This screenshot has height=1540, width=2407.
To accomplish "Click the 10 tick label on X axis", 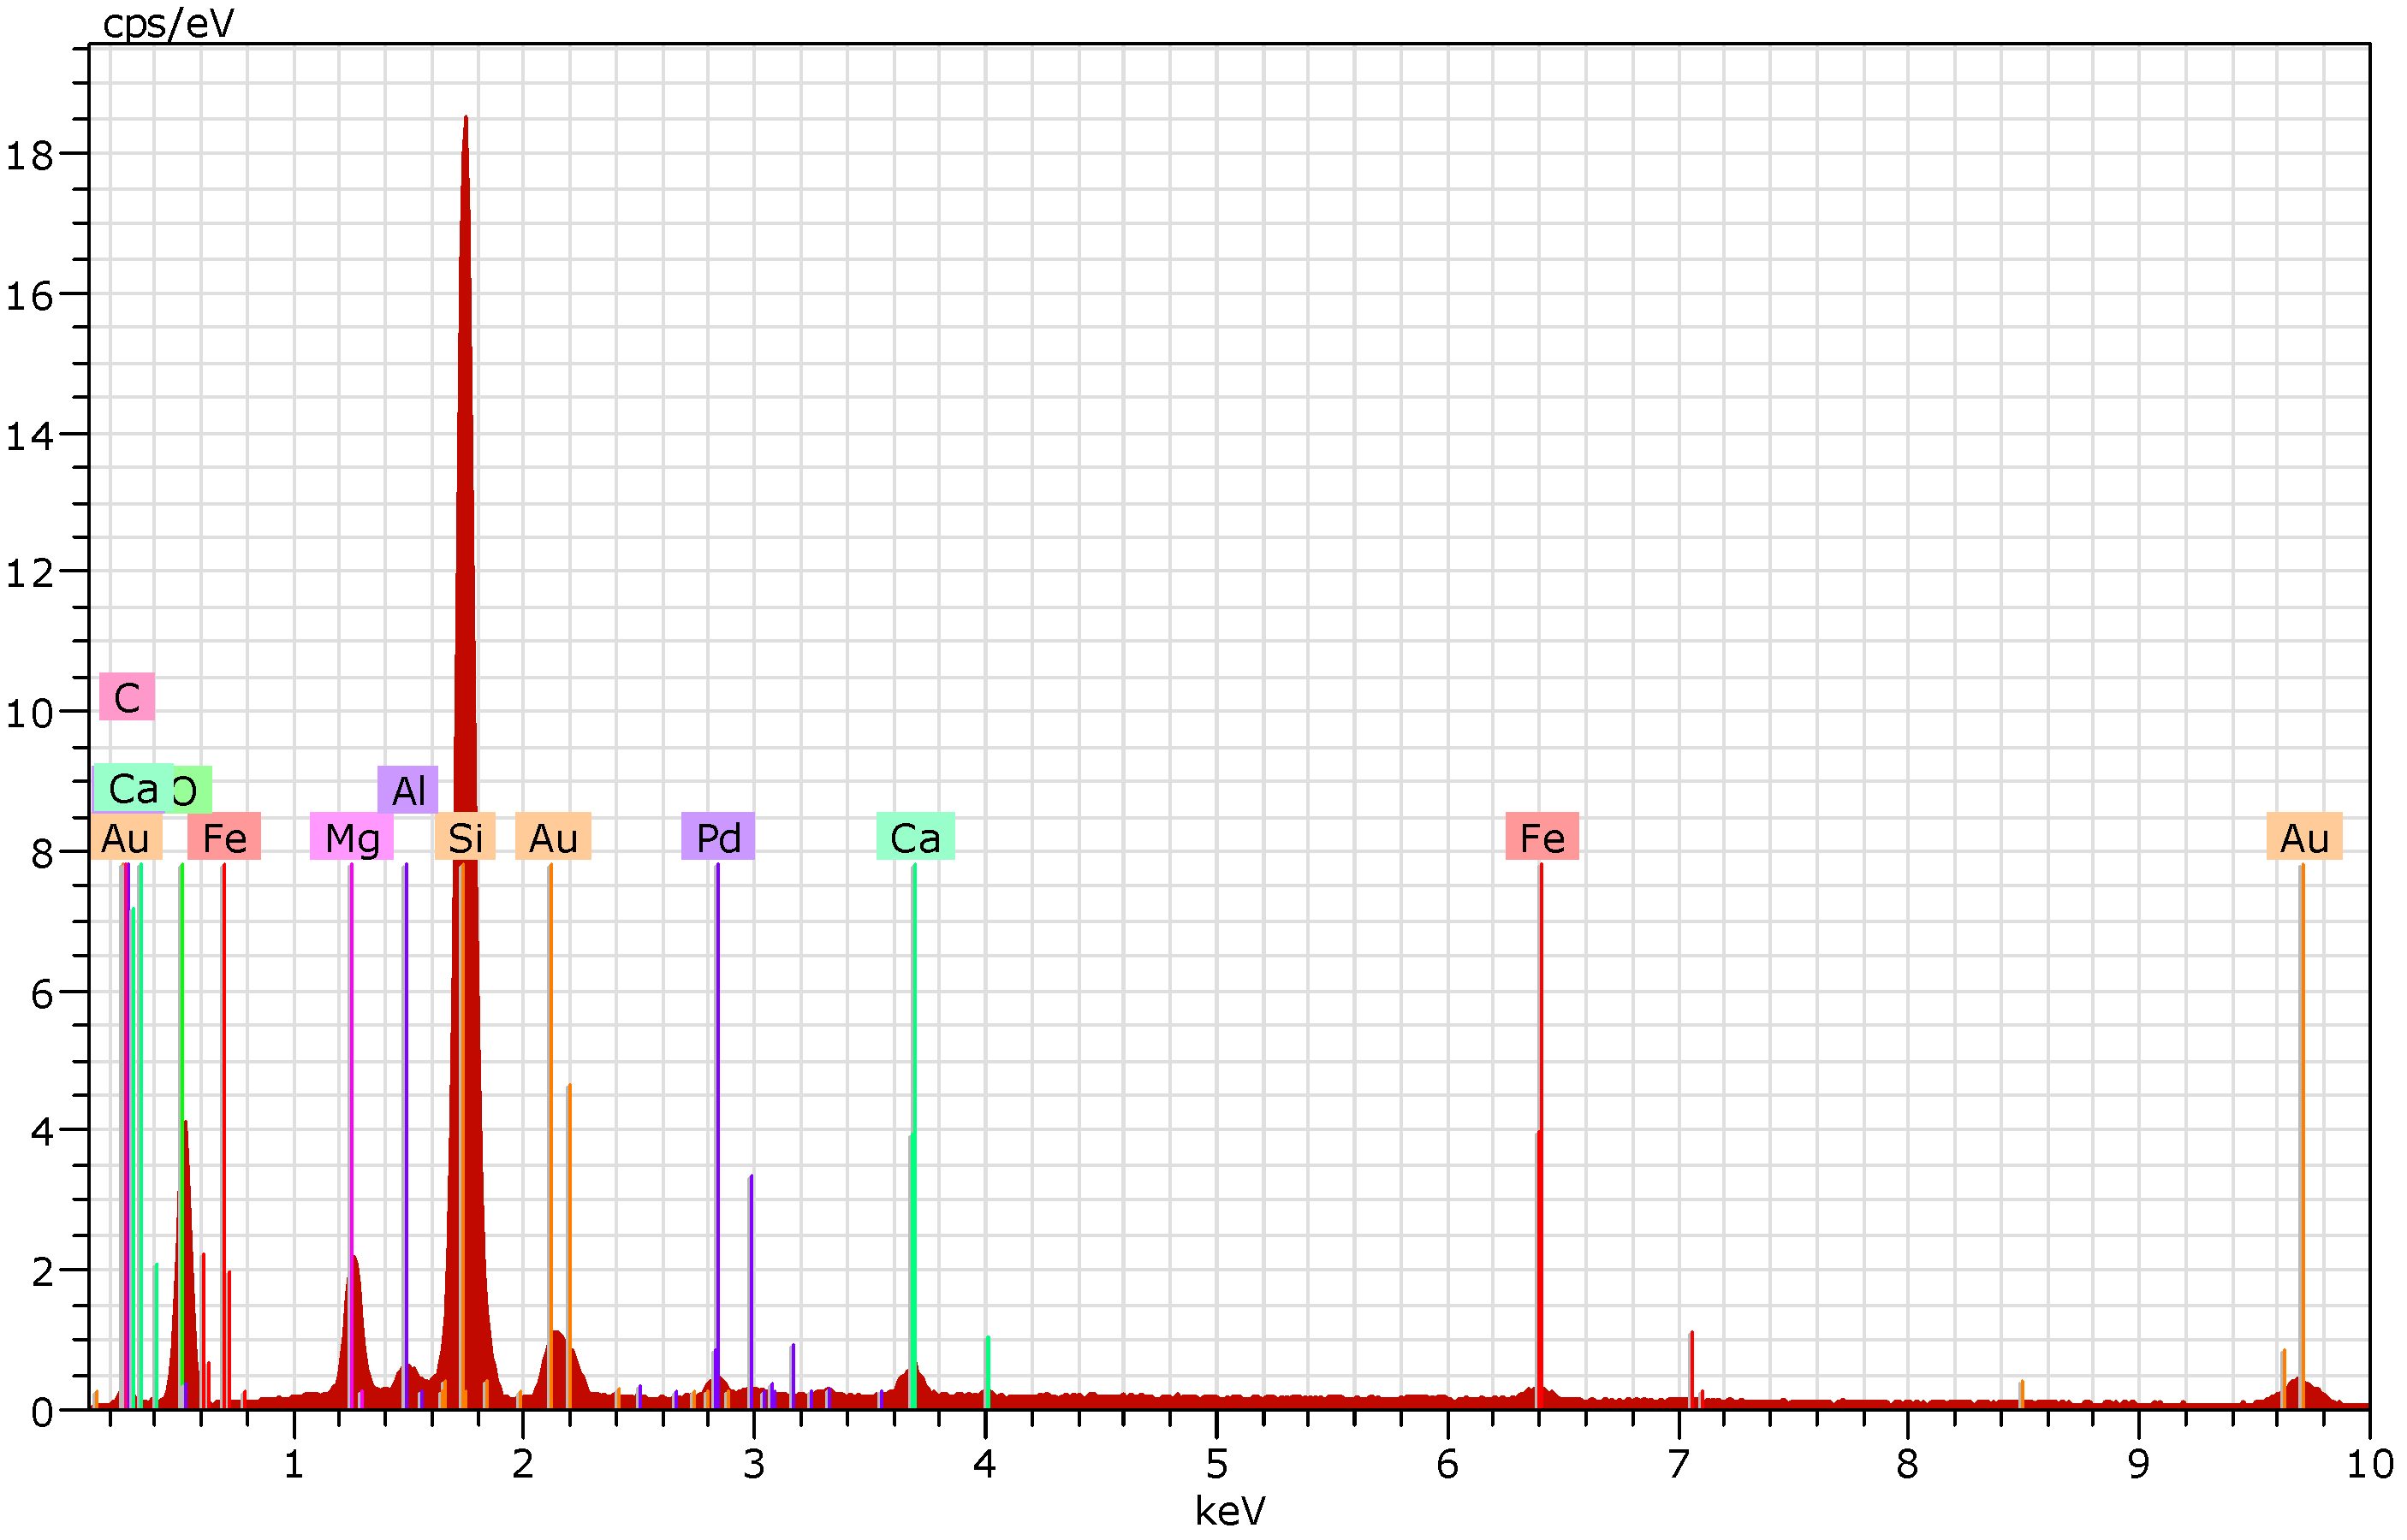I will click(2369, 1465).
